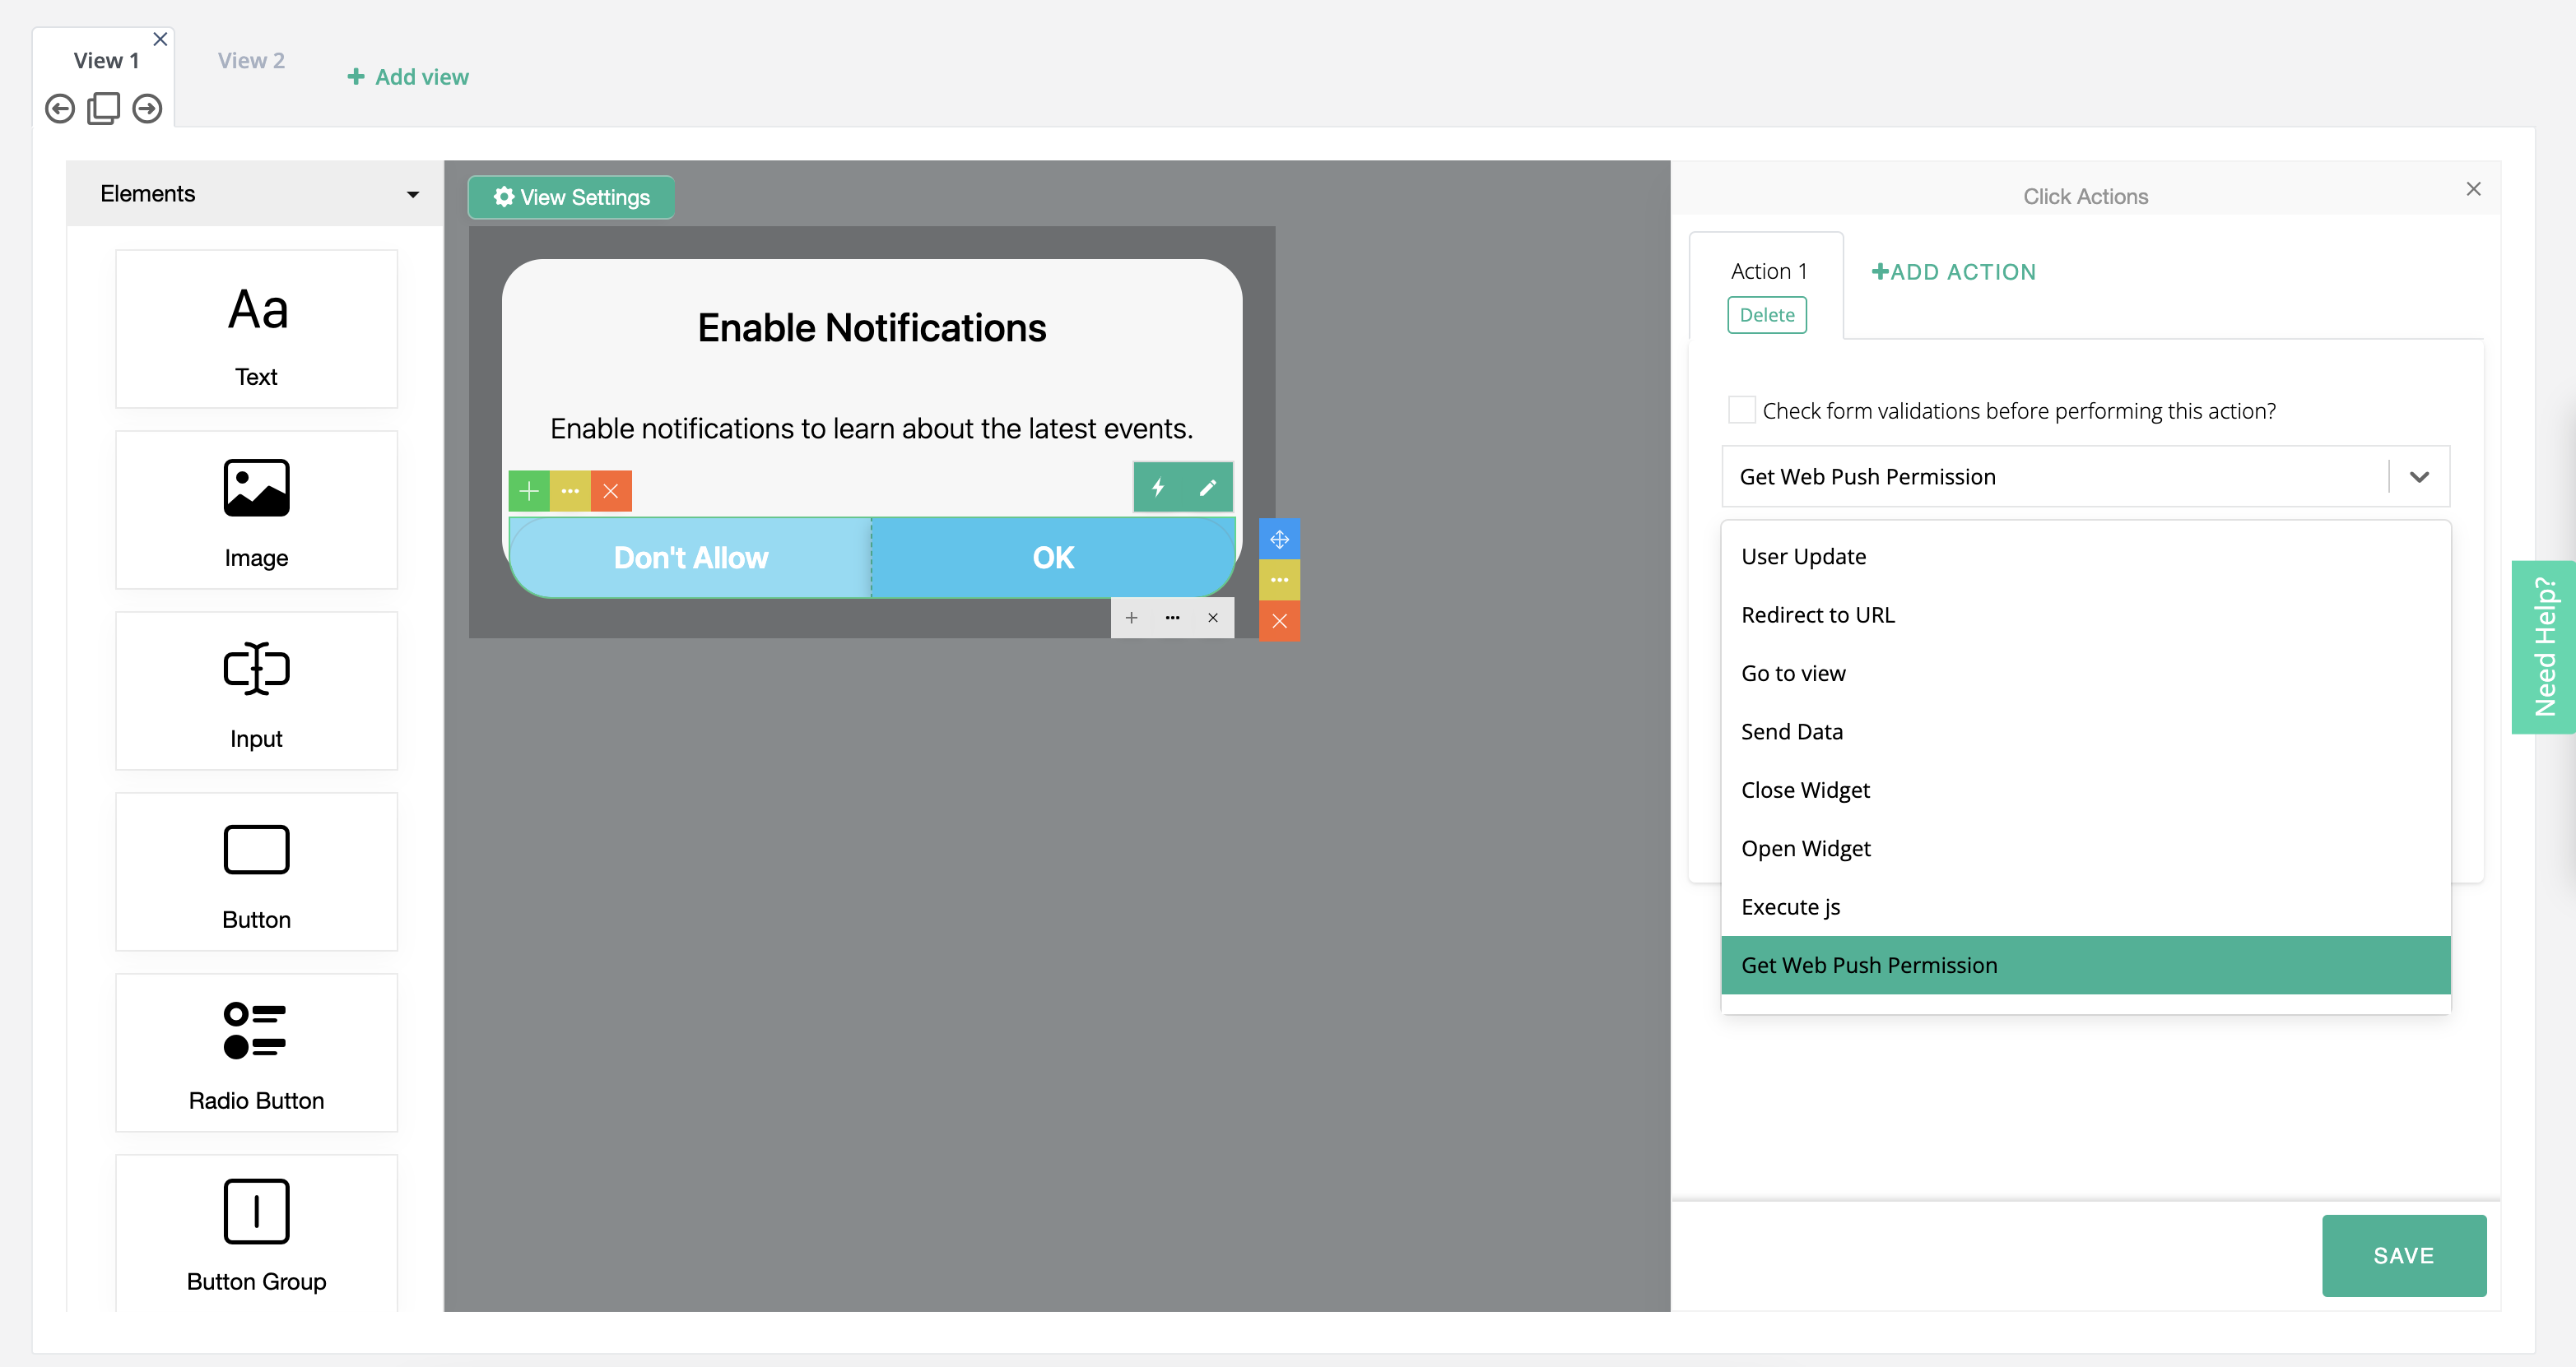Click the move view right arrow icon
2576x1367 pixels.
[x=147, y=108]
